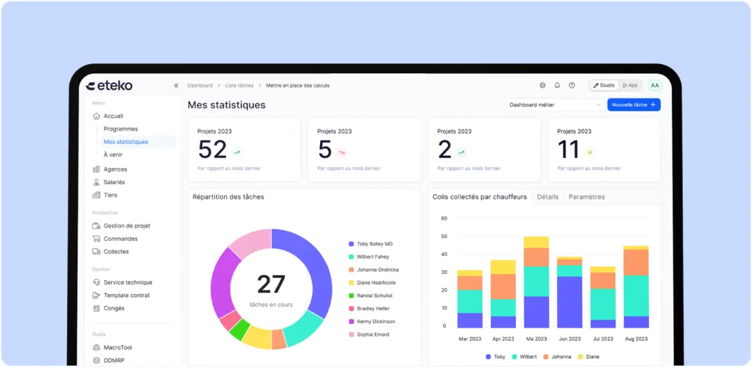Click the Congés calendar icon
Screen dimensions: 752x367
(x=96, y=308)
